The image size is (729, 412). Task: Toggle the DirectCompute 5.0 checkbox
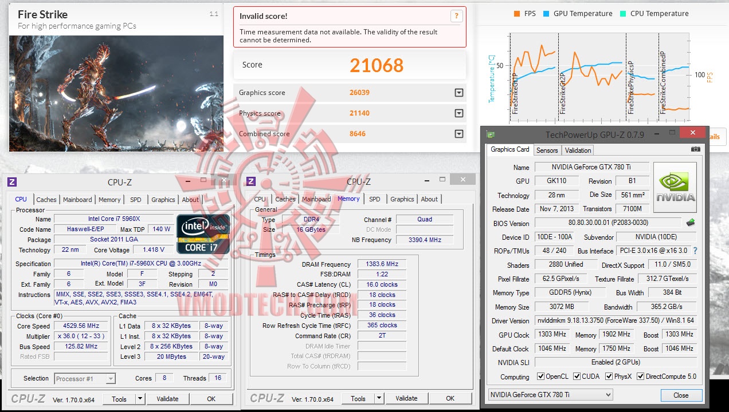pyautogui.click(x=640, y=377)
